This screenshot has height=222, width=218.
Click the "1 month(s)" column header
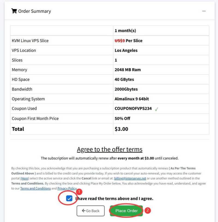click(x=125, y=31)
